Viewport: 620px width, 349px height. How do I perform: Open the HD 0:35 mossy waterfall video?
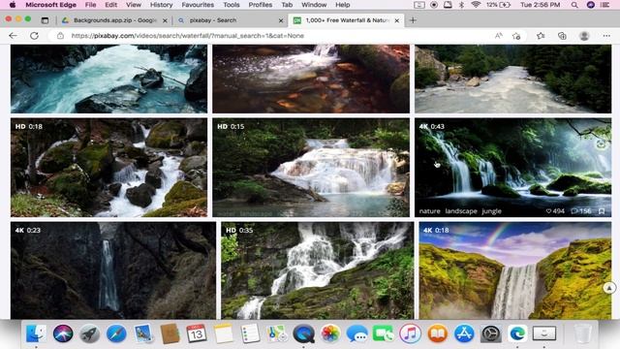tap(318, 270)
